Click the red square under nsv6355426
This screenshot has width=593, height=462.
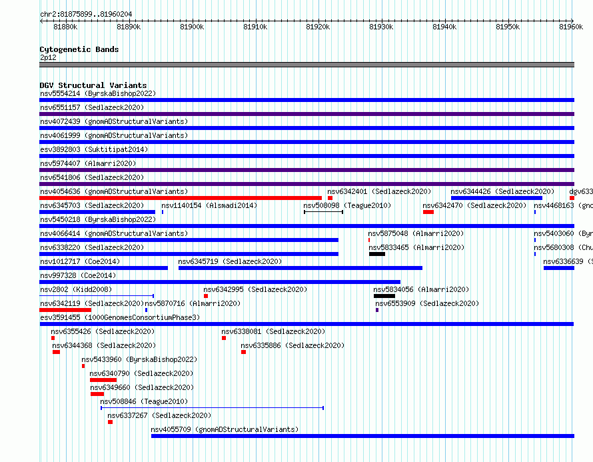(x=53, y=338)
